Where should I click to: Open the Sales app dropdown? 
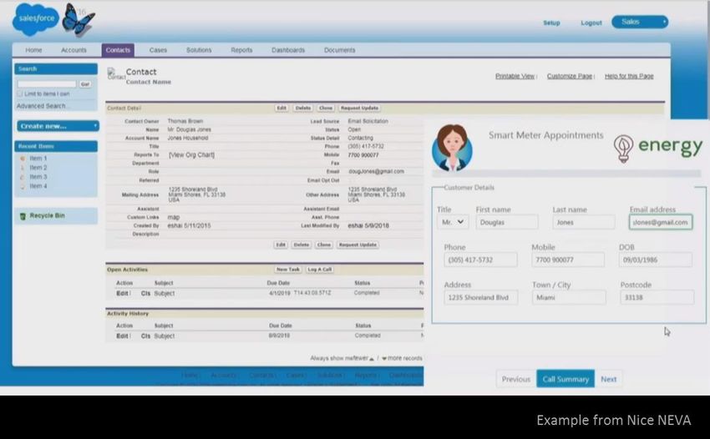coord(639,22)
